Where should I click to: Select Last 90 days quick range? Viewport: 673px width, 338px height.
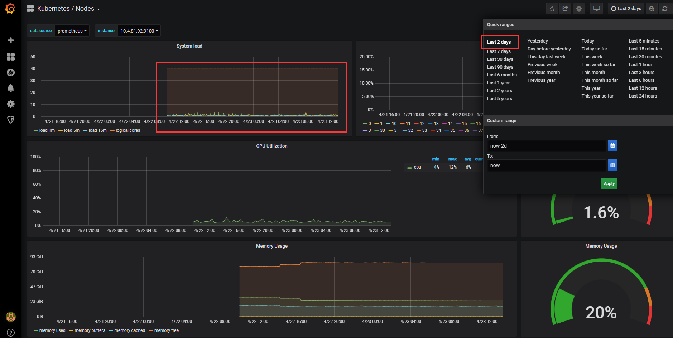500,67
